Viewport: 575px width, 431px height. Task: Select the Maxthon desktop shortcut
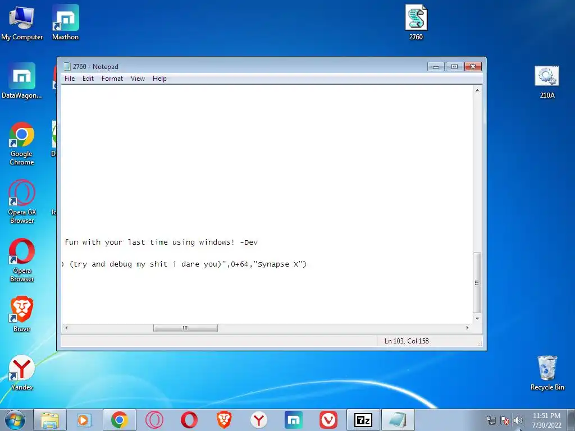(65, 22)
